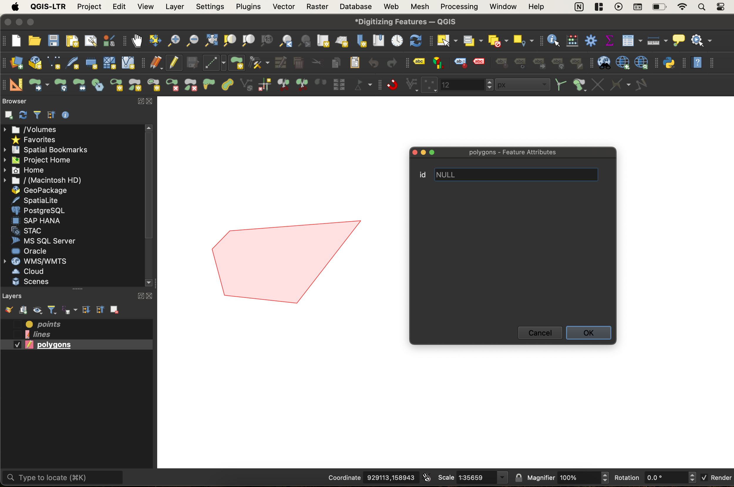Click the Save Project floppy disk icon
The height and width of the screenshot is (487, 734).
pyautogui.click(x=53, y=41)
